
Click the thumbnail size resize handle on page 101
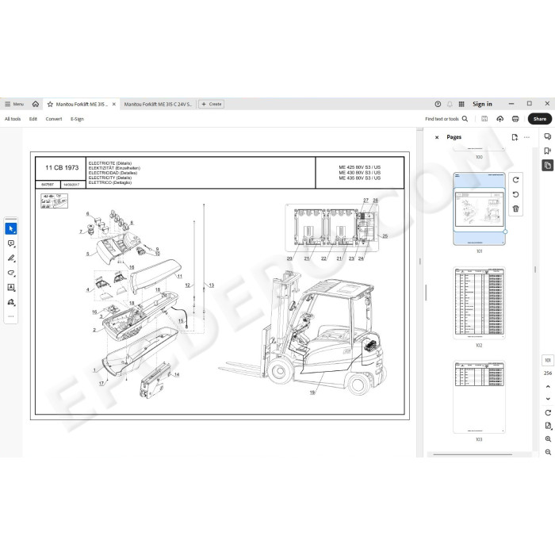(x=505, y=232)
